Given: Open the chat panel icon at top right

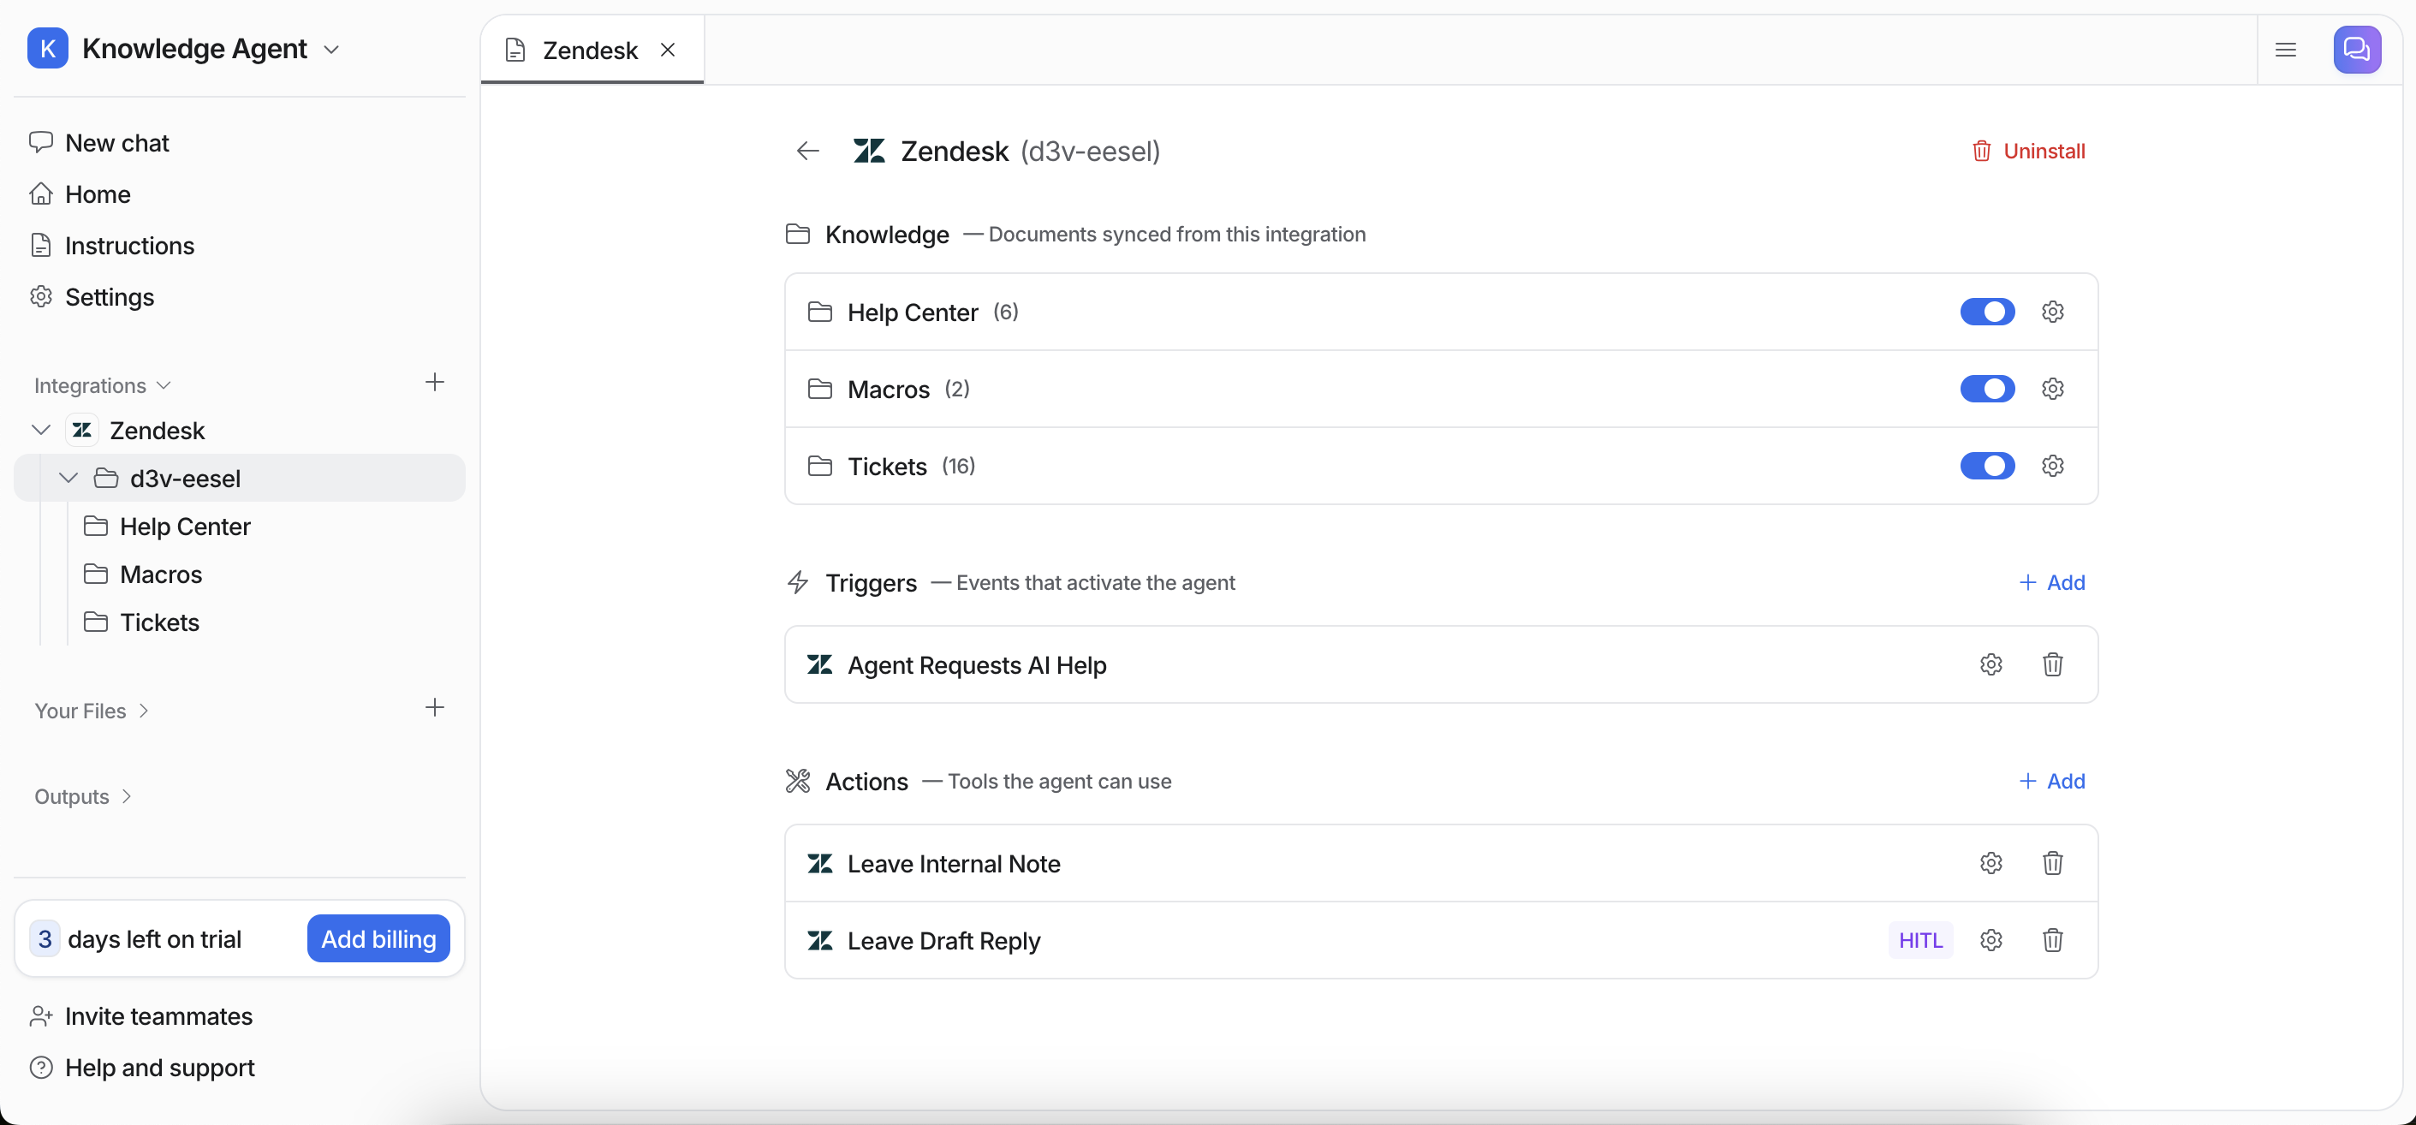Looking at the screenshot, I should coord(2356,50).
